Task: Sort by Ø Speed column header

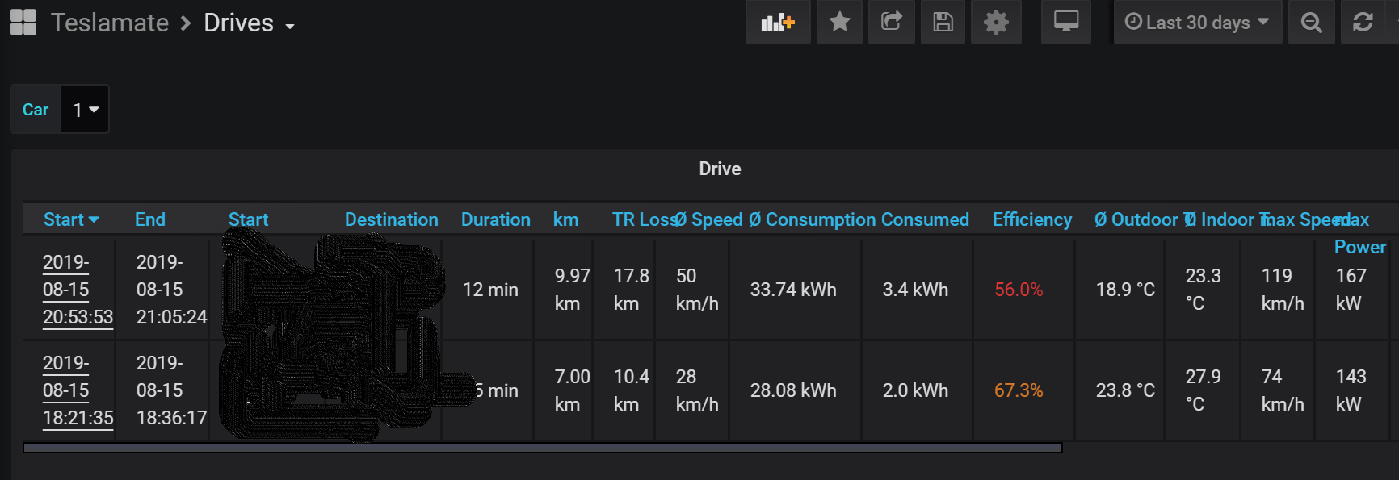Action: 709,219
